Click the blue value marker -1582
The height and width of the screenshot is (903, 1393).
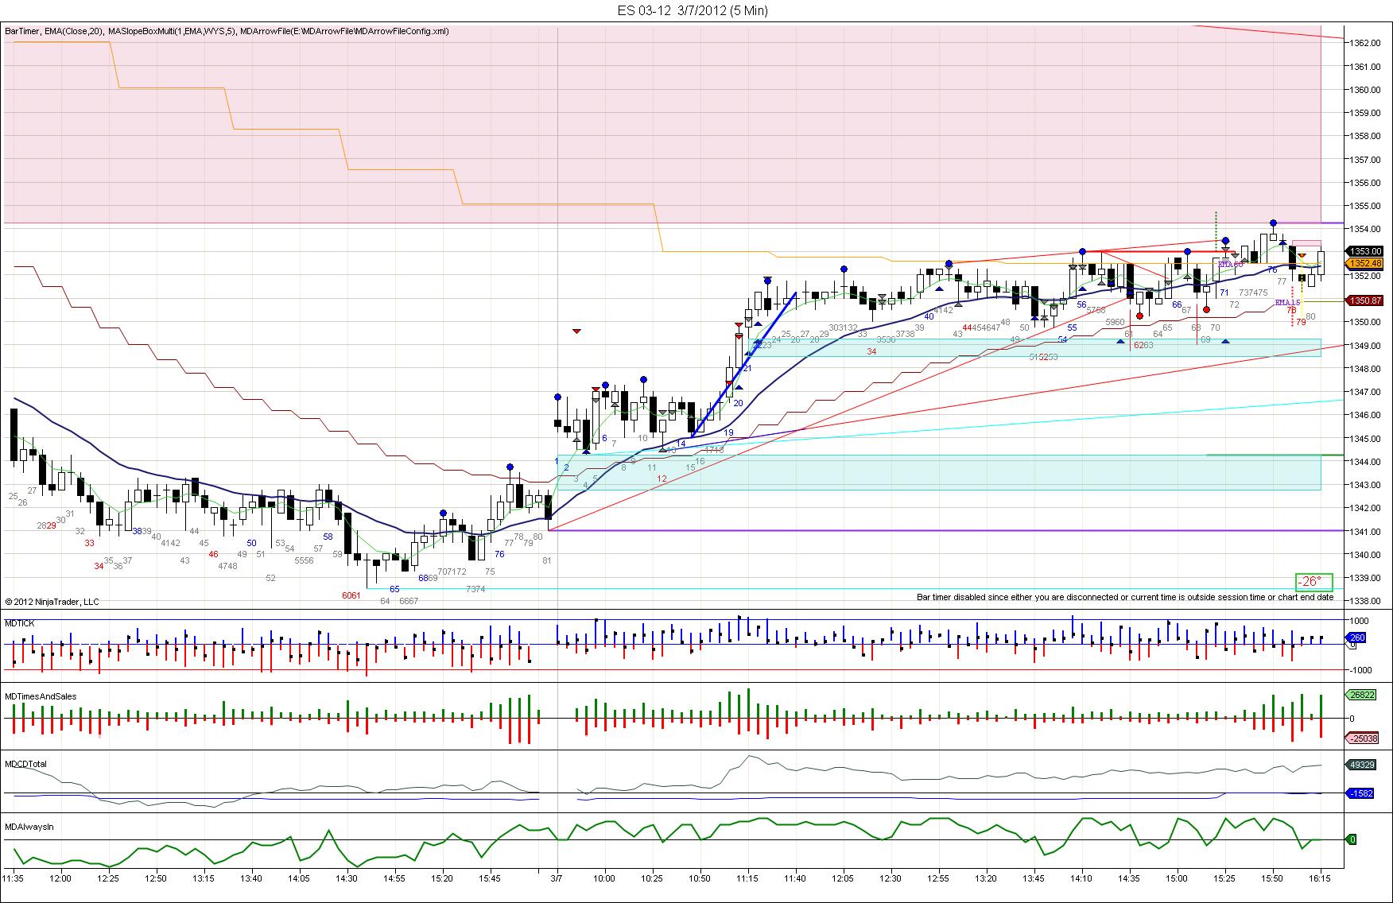[x=1359, y=793]
